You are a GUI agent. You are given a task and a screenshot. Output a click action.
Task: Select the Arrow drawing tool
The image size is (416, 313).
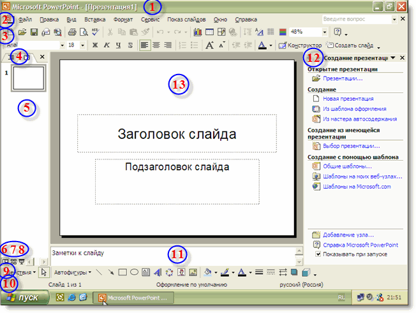tap(110, 272)
